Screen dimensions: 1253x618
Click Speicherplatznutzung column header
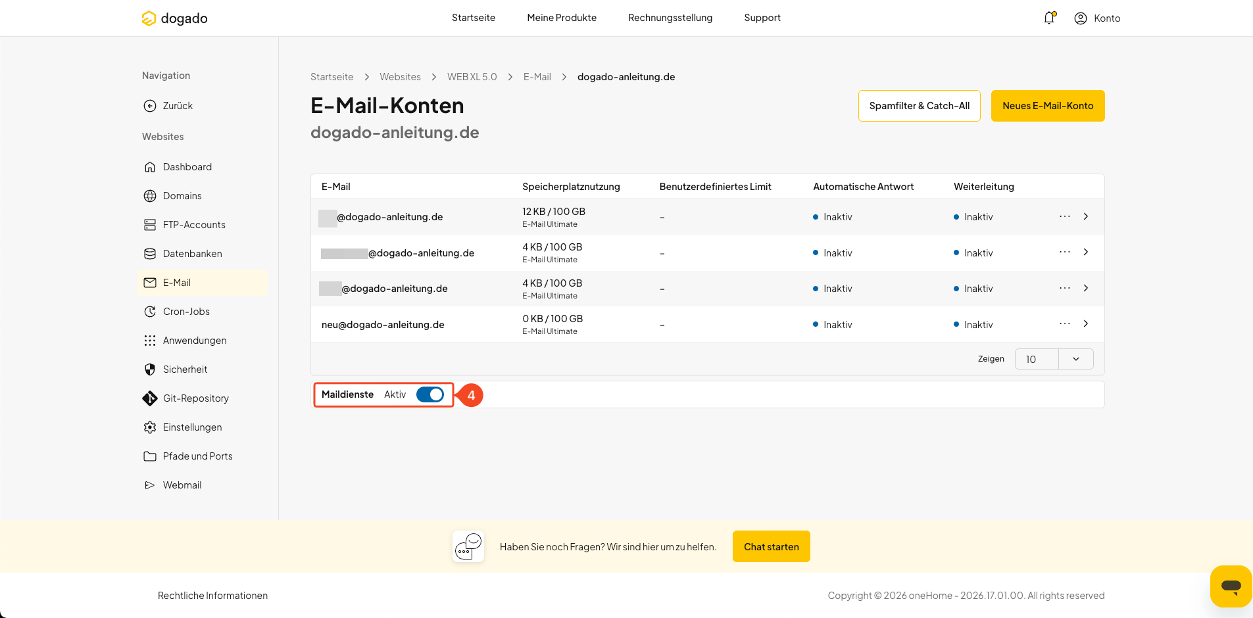point(571,187)
